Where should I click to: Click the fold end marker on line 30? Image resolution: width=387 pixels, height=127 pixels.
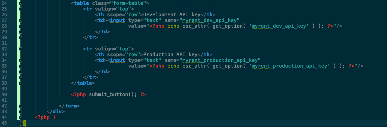(20, 38)
